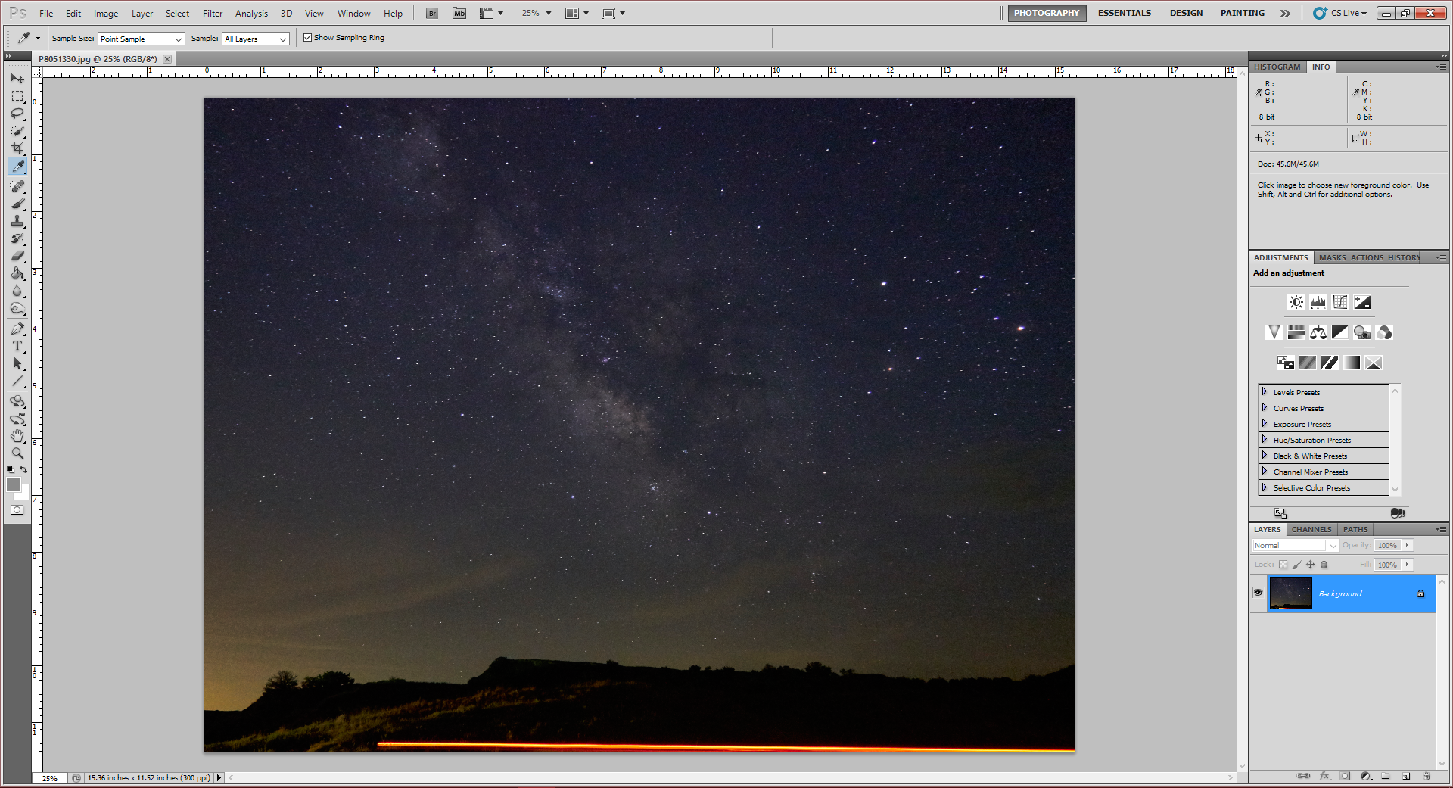The image size is (1453, 788).
Task: Click the status bar zoom percentage field
Action: pos(50,778)
